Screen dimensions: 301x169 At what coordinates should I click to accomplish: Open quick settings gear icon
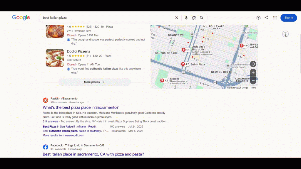tap(258, 18)
